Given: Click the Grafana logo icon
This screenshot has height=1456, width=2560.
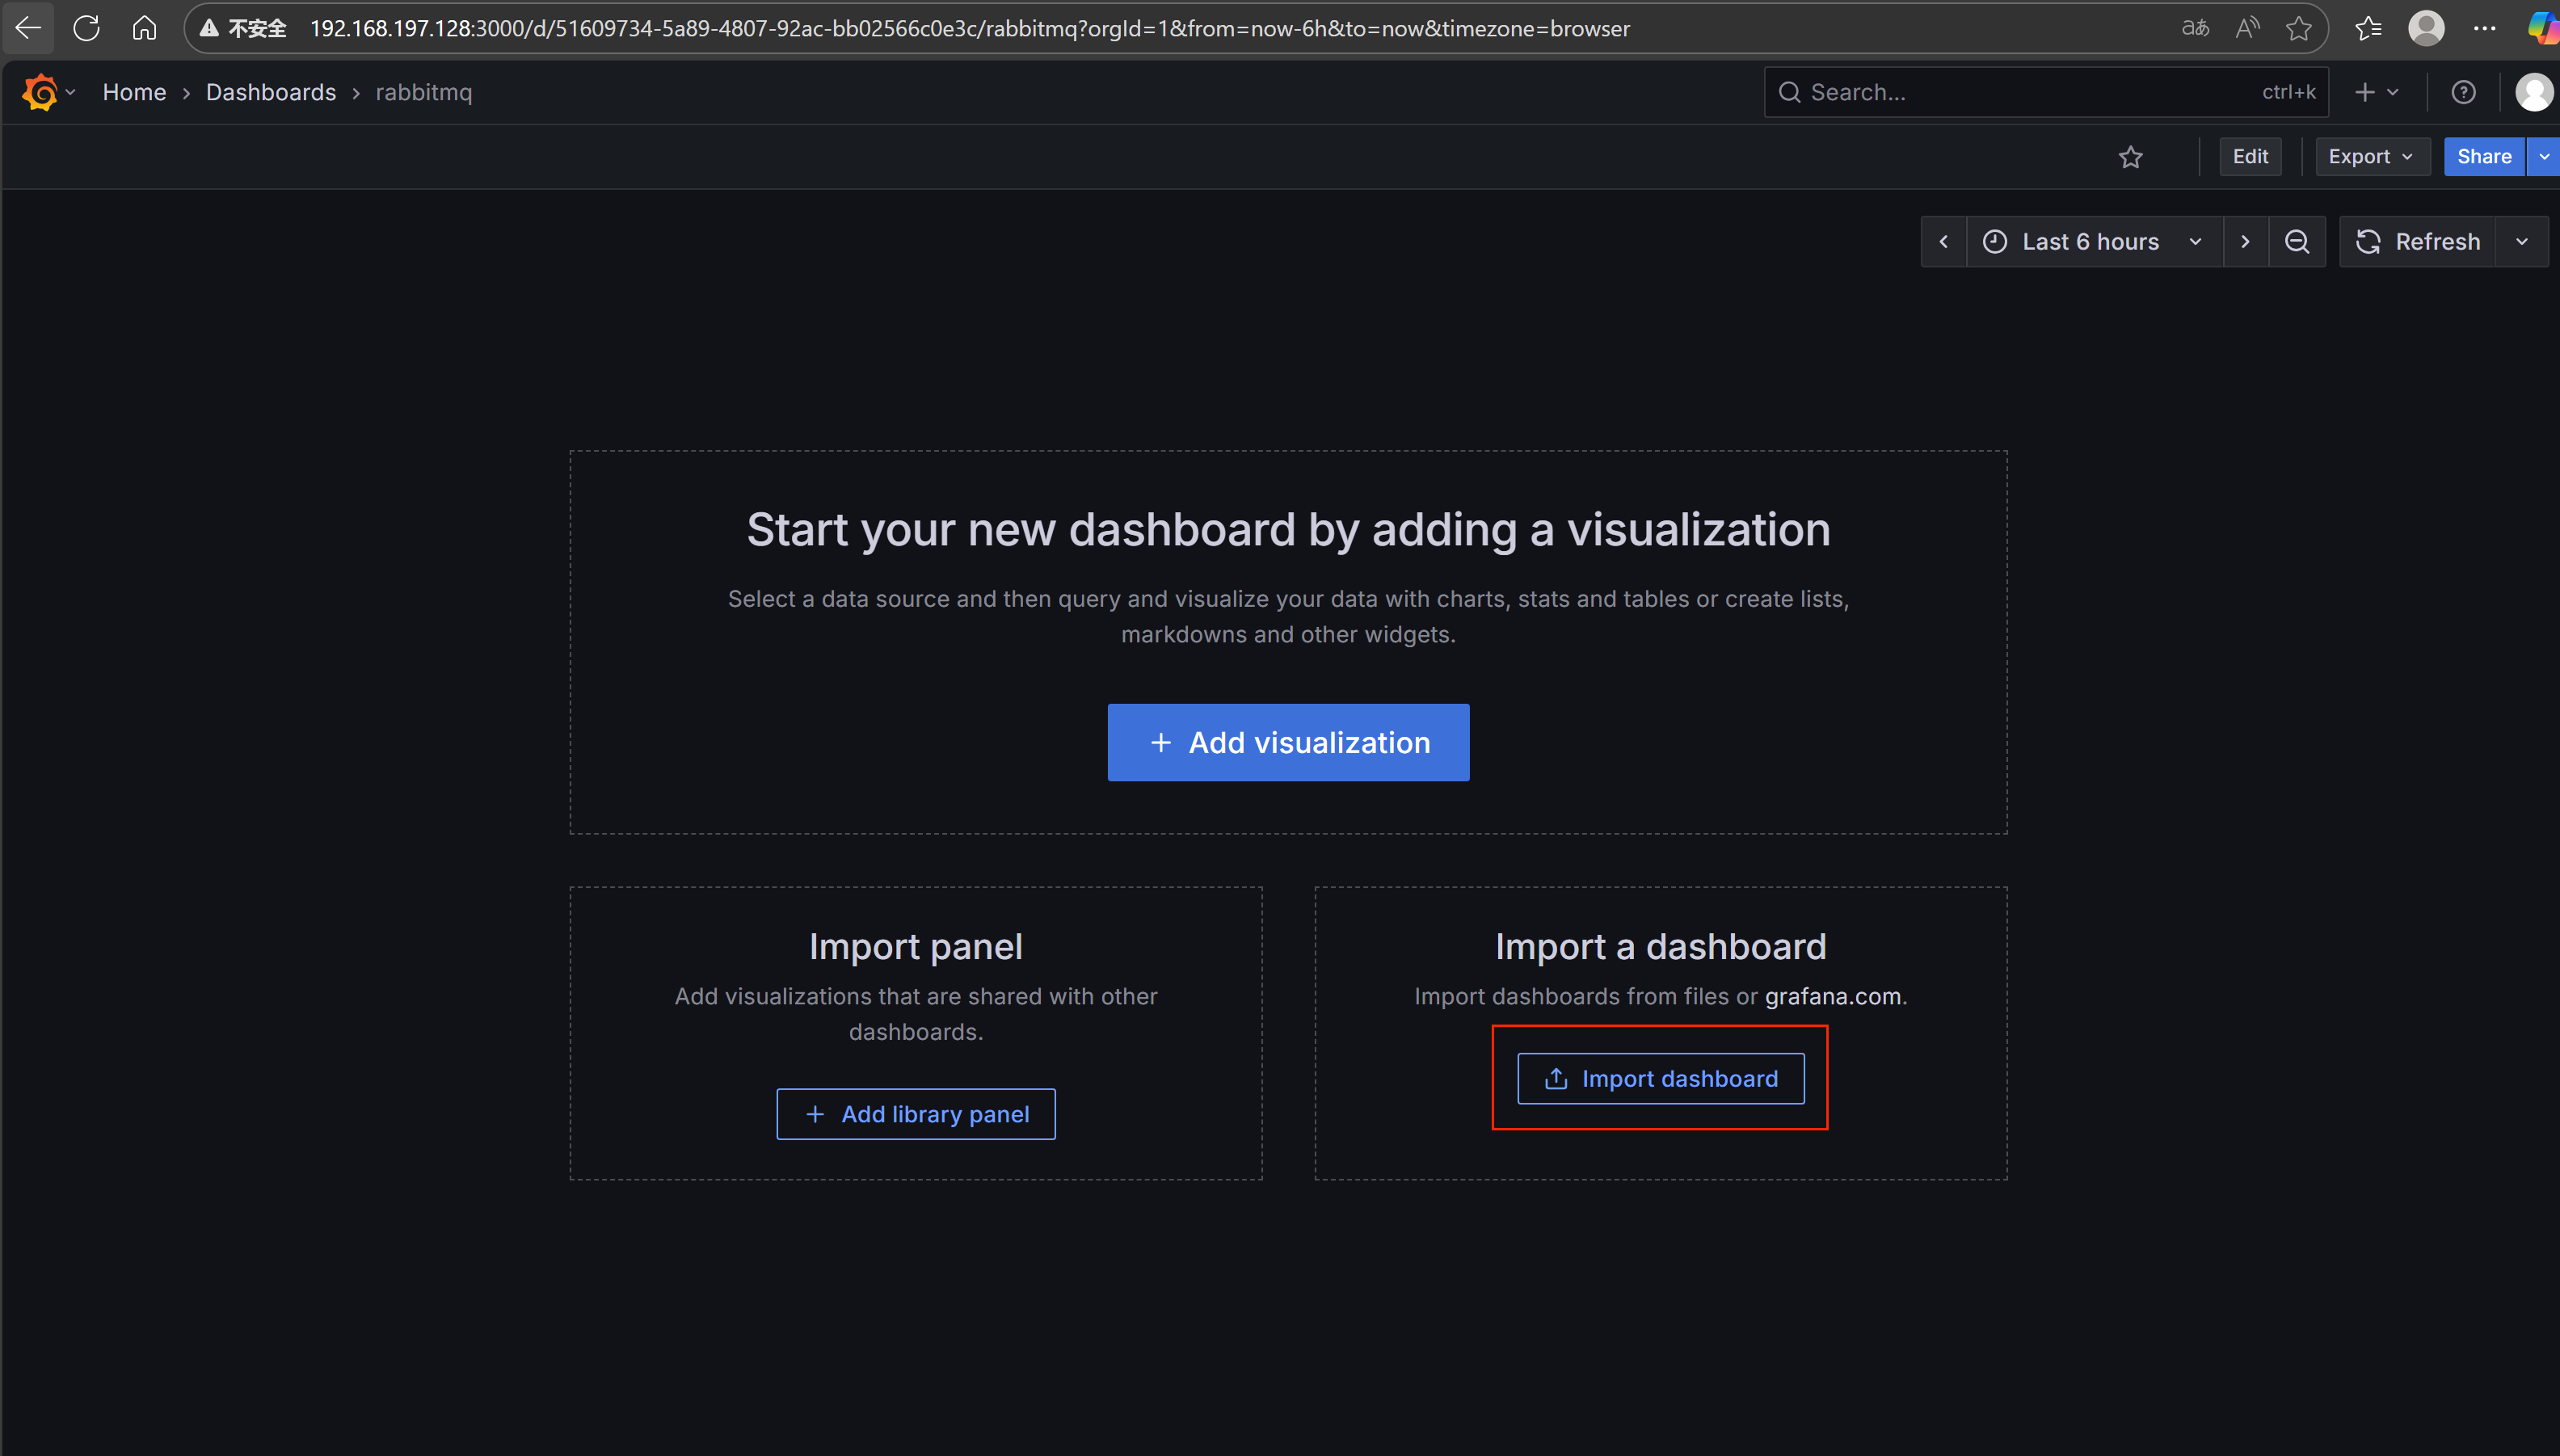Looking at the screenshot, I should (40, 92).
